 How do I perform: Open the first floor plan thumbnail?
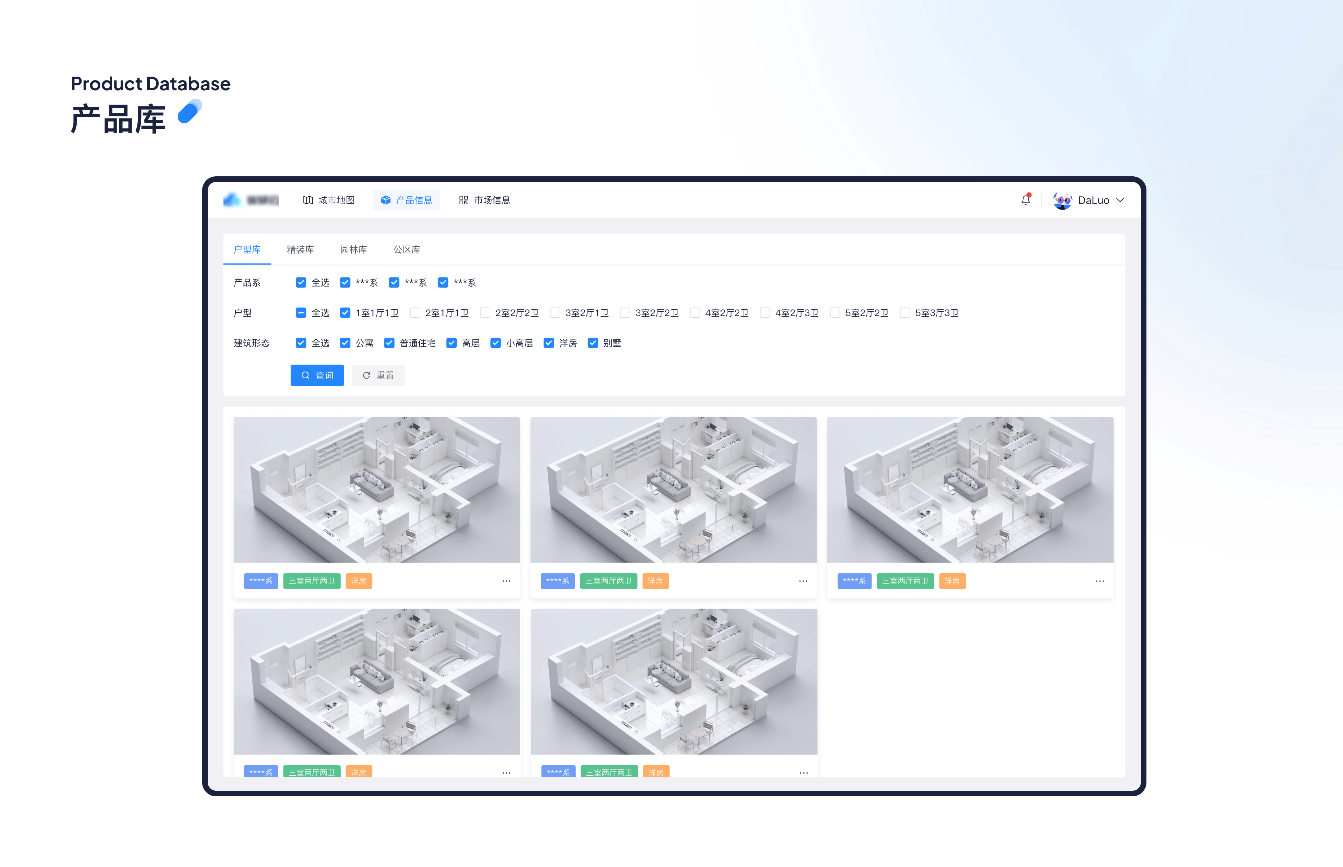point(376,490)
